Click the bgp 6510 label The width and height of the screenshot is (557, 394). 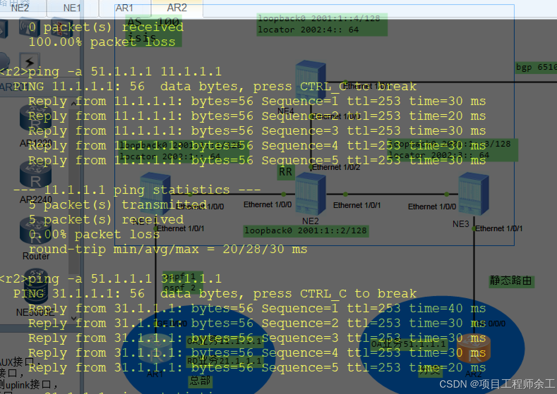pyautogui.click(x=536, y=67)
